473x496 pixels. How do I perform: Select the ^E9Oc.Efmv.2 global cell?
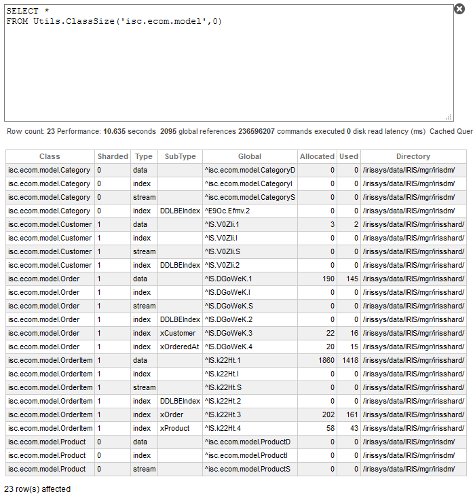coord(227,211)
